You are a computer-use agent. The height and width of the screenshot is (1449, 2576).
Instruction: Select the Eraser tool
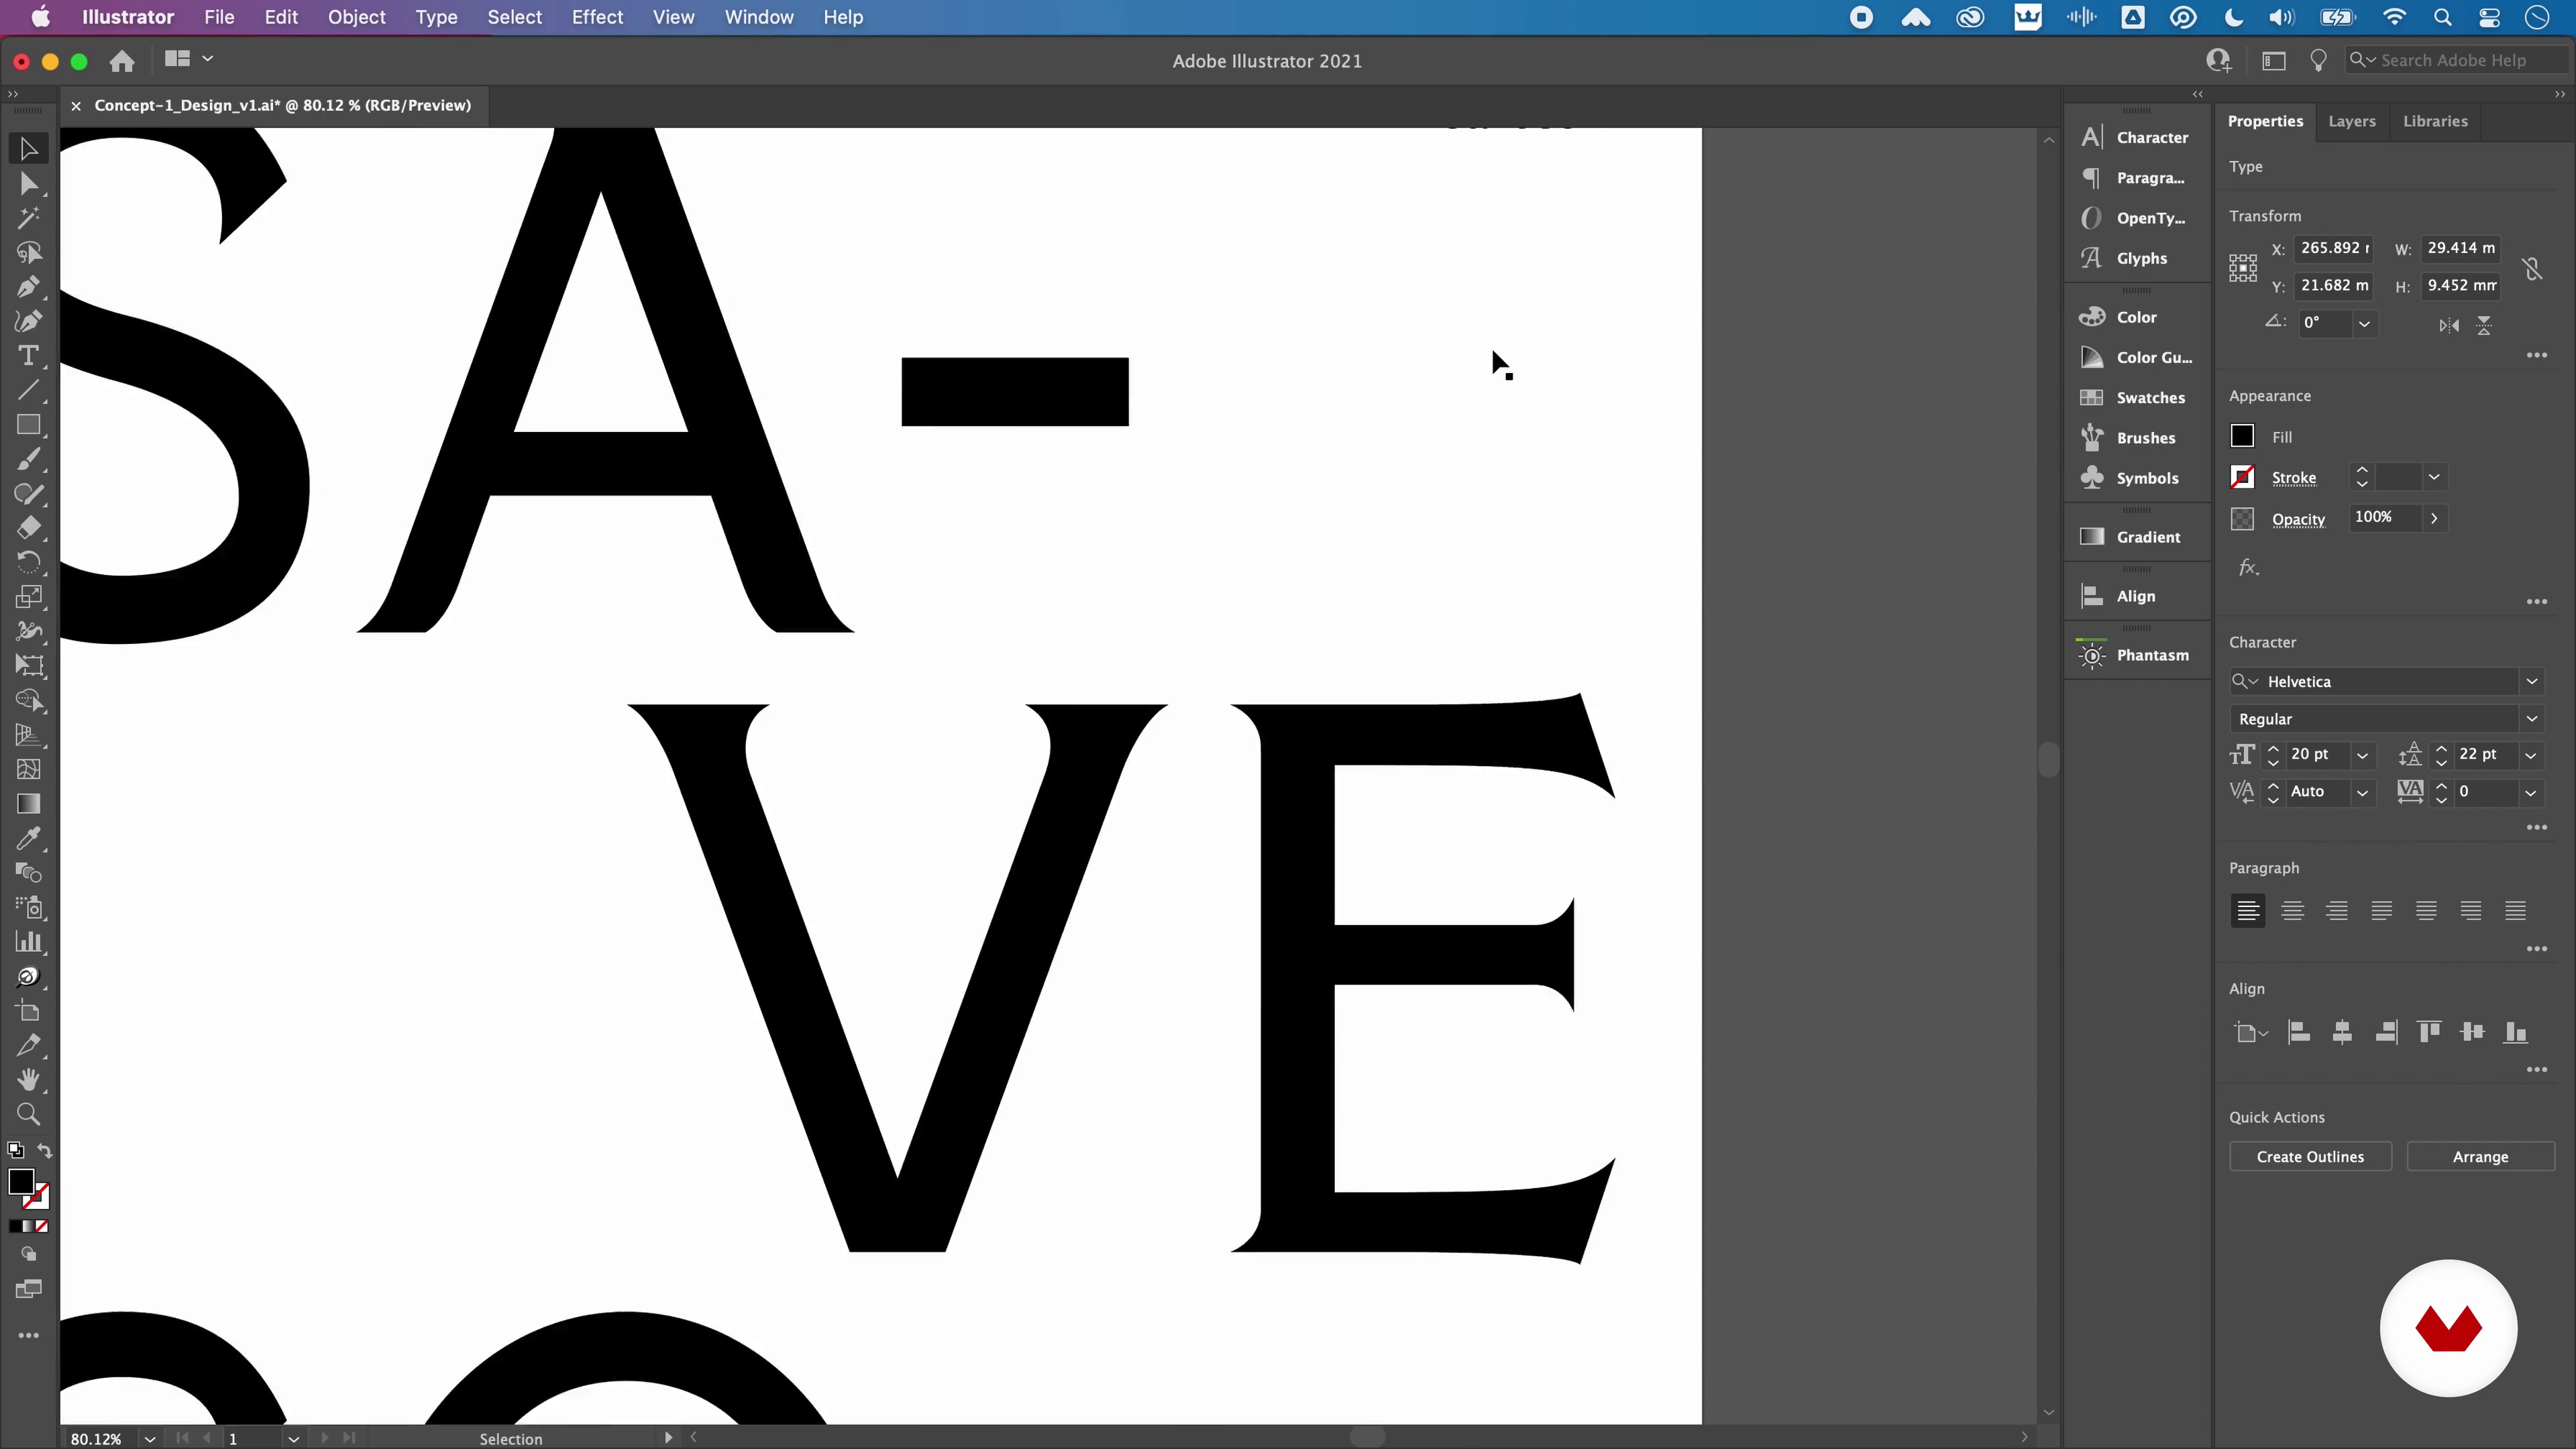[x=28, y=528]
